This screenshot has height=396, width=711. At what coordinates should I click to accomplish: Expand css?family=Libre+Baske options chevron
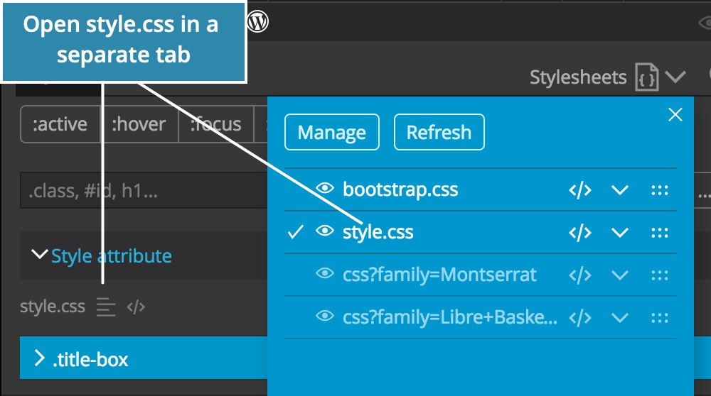tap(619, 318)
